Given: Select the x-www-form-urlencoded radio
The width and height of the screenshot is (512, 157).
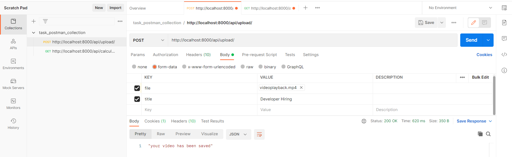Looking at the screenshot, I should 184,67.
